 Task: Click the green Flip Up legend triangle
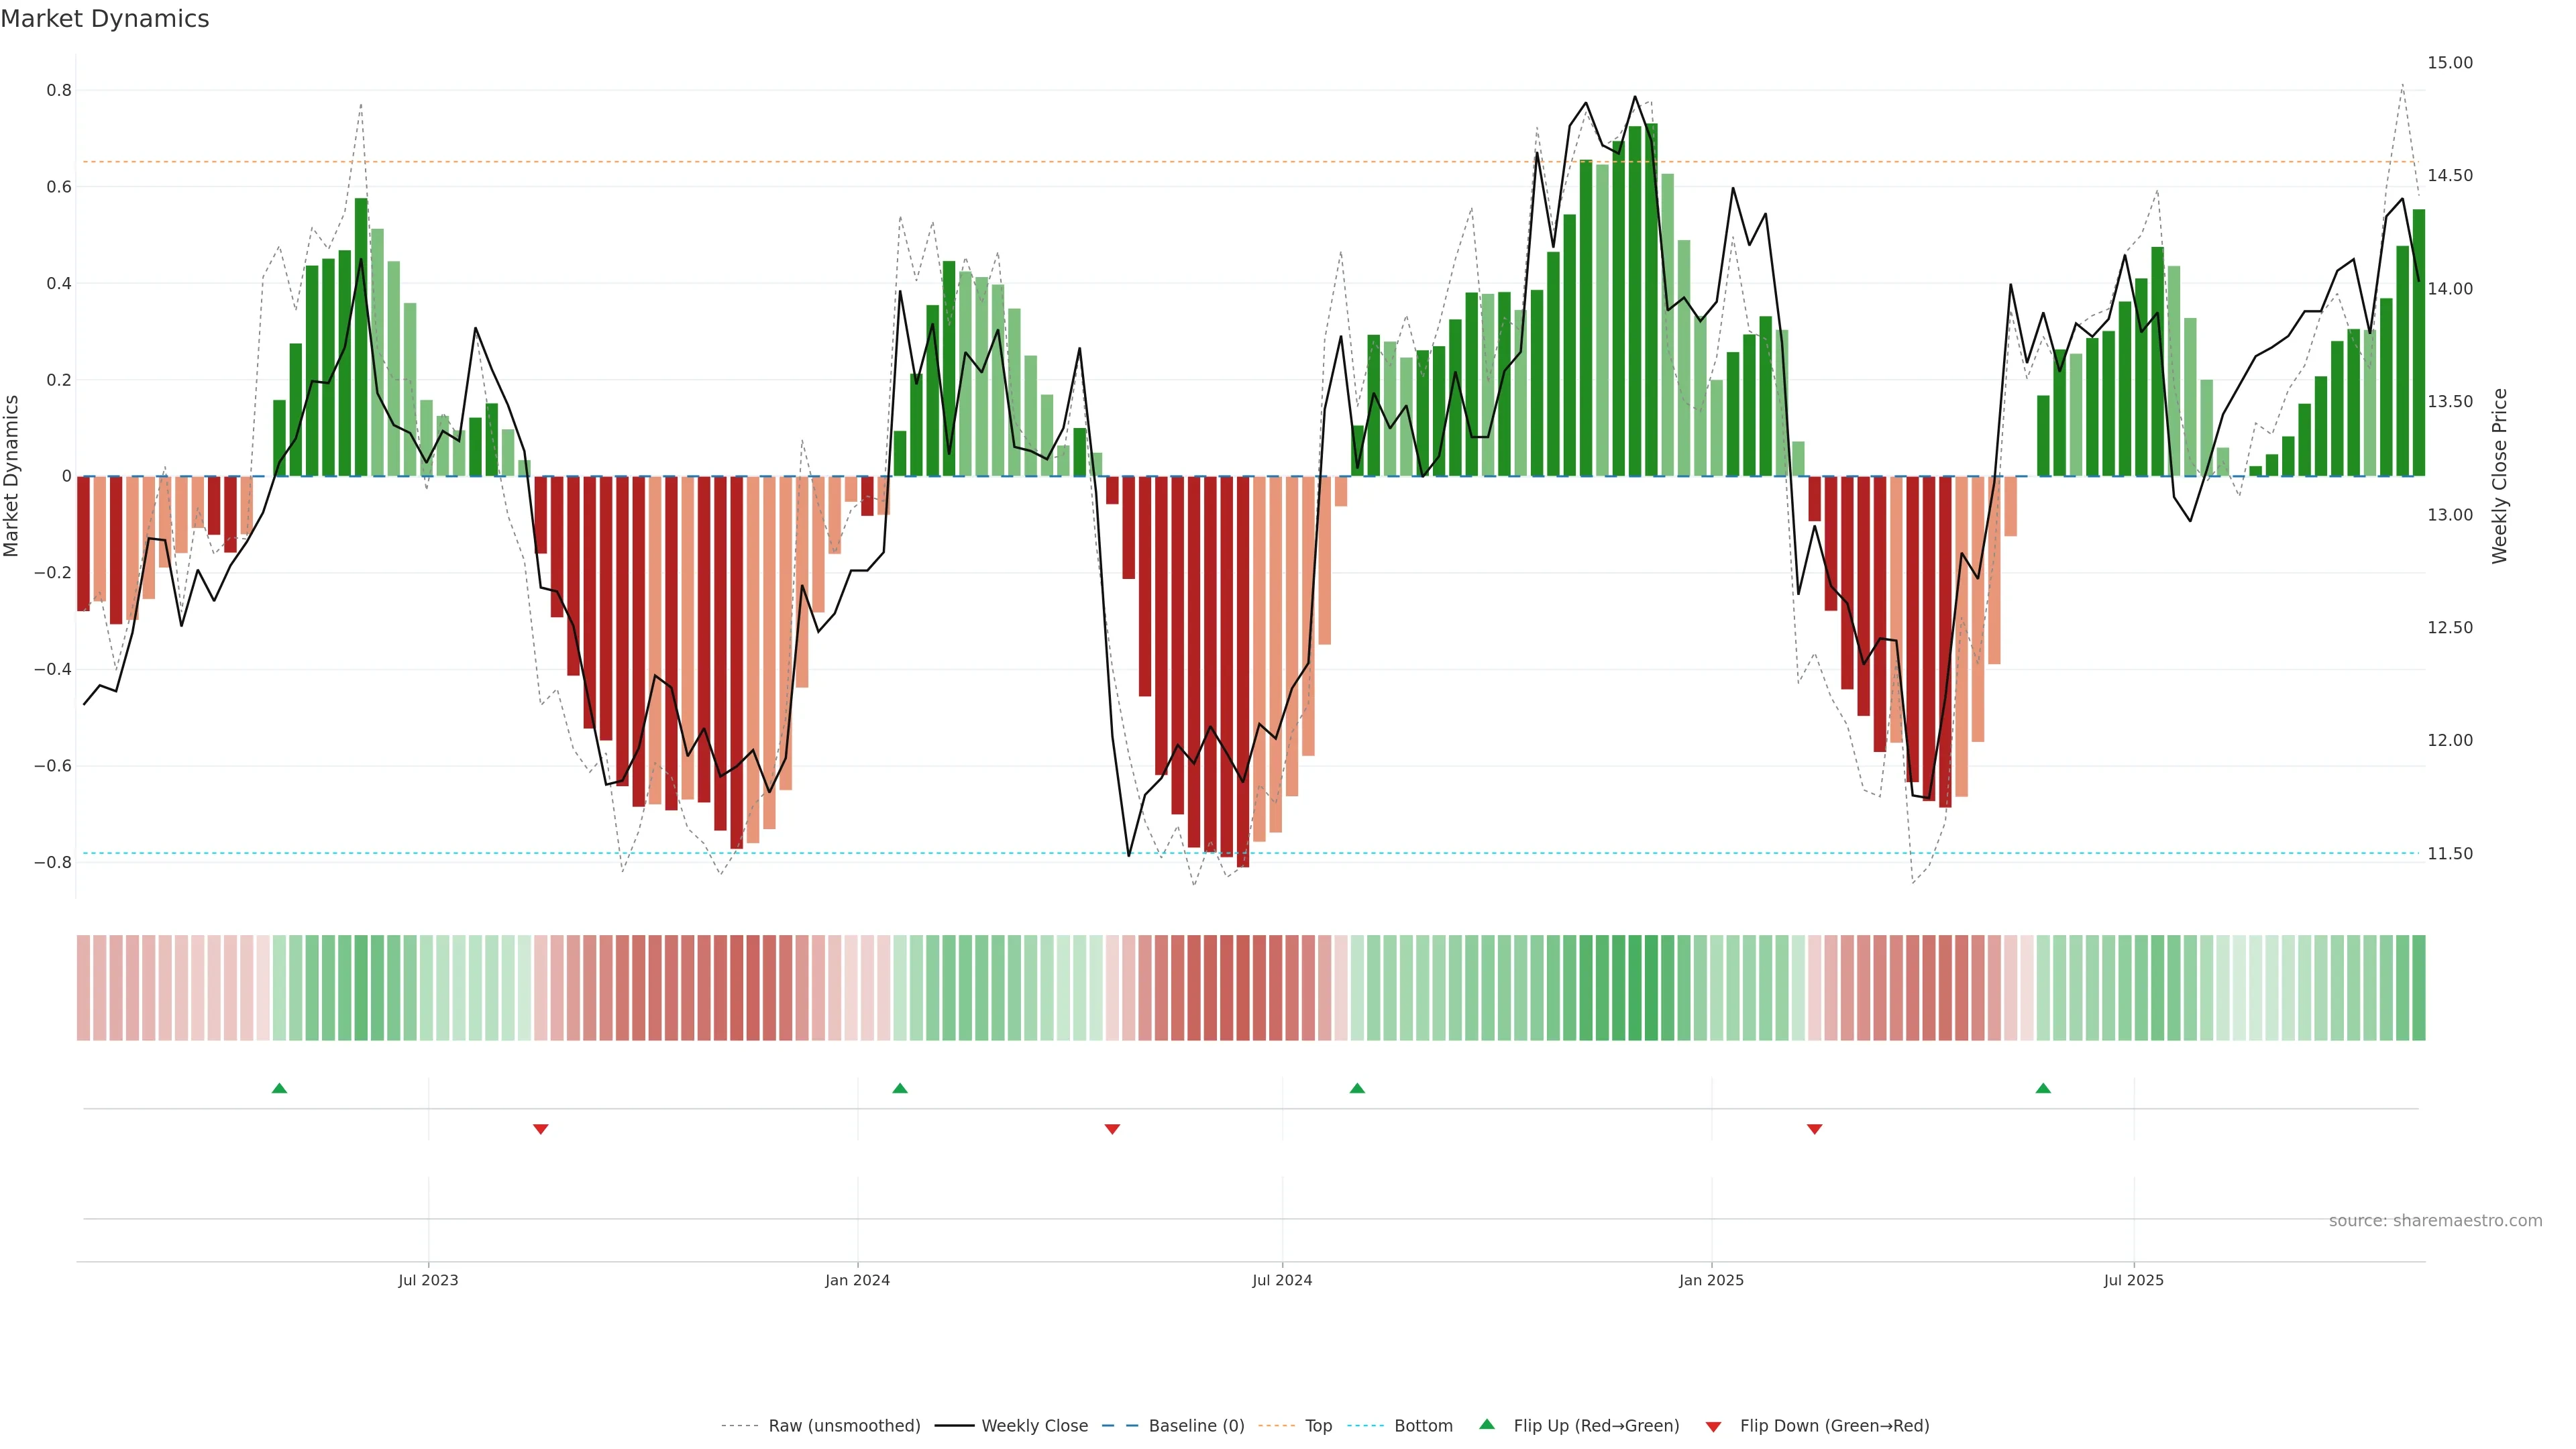[x=1486, y=1424]
